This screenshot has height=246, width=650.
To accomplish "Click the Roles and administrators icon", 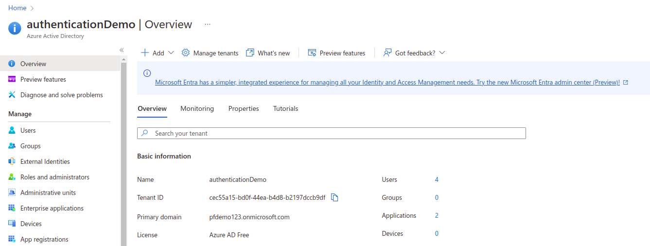I will pyautogui.click(x=12, y=177).
